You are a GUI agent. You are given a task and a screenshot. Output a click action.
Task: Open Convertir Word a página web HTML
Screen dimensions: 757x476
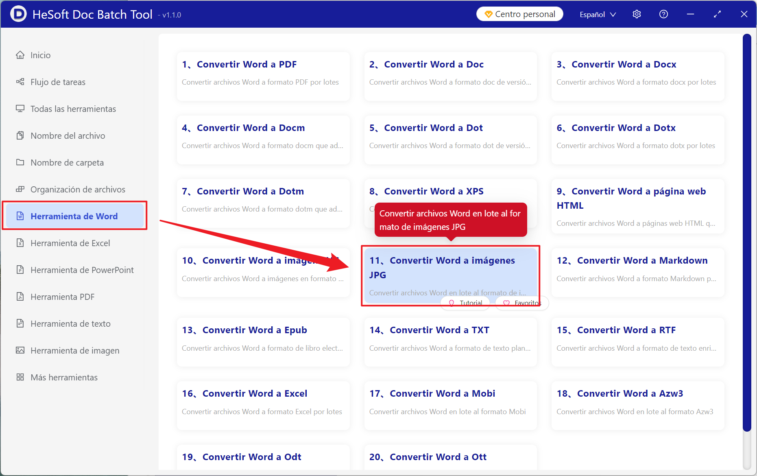pyautogui.click(x=638, y=206)
